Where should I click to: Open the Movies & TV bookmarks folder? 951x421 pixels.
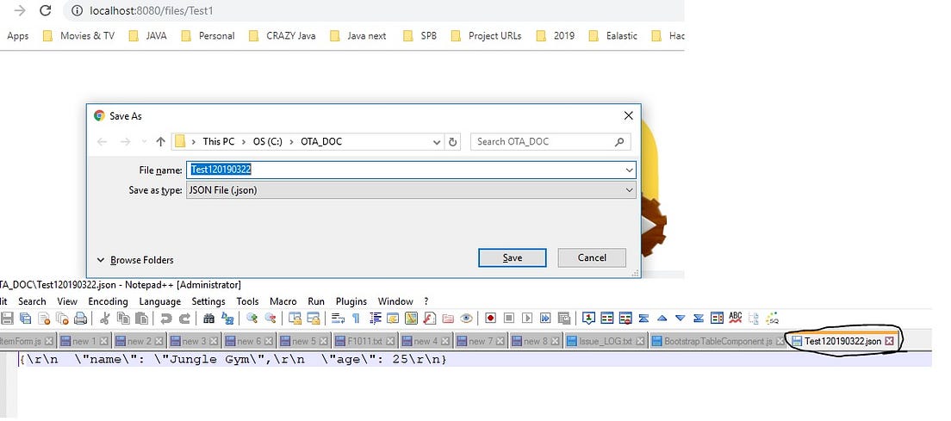pyautogui.click(x=79, y=36)
